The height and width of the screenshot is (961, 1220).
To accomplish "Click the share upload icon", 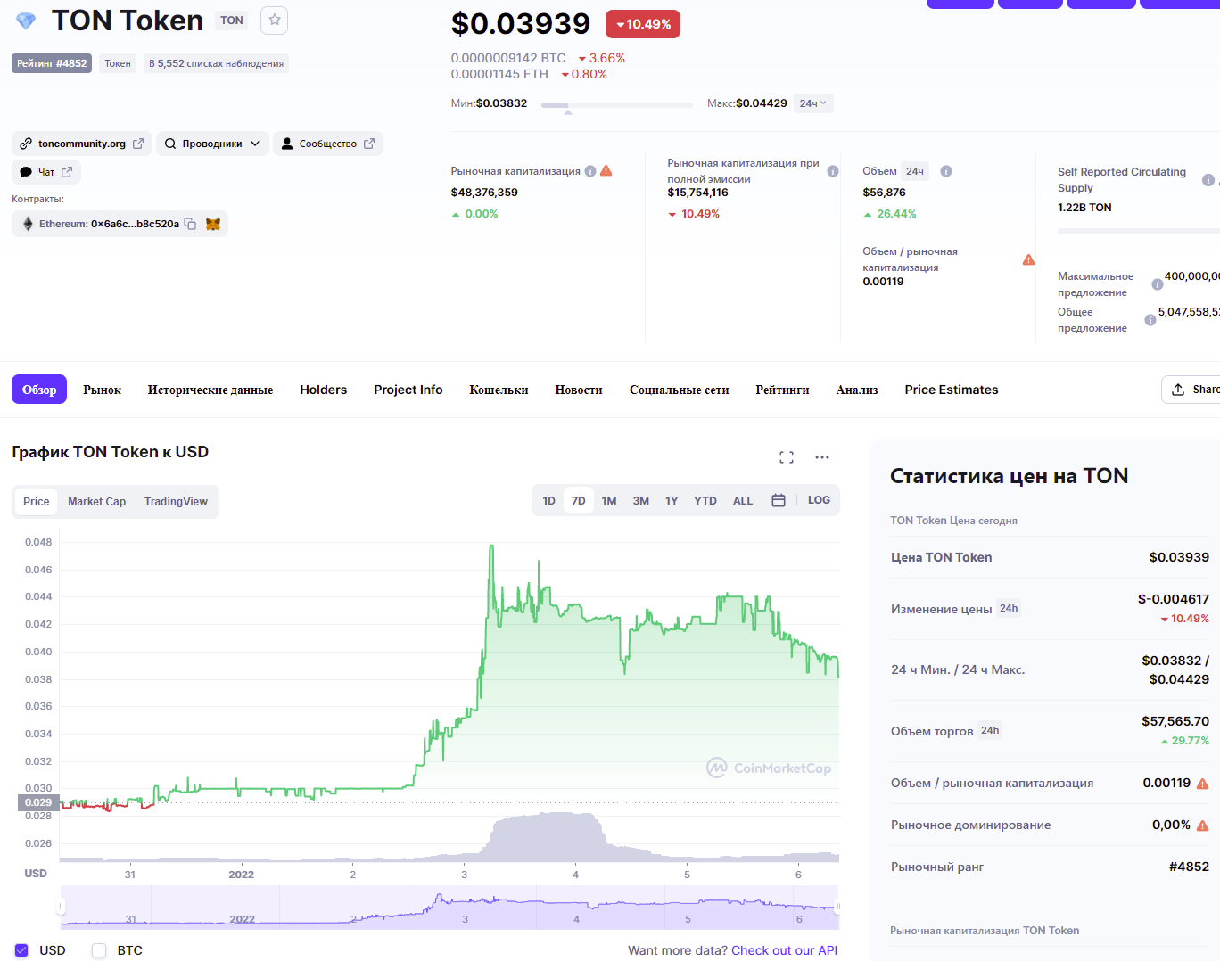I will point(1178,390).
